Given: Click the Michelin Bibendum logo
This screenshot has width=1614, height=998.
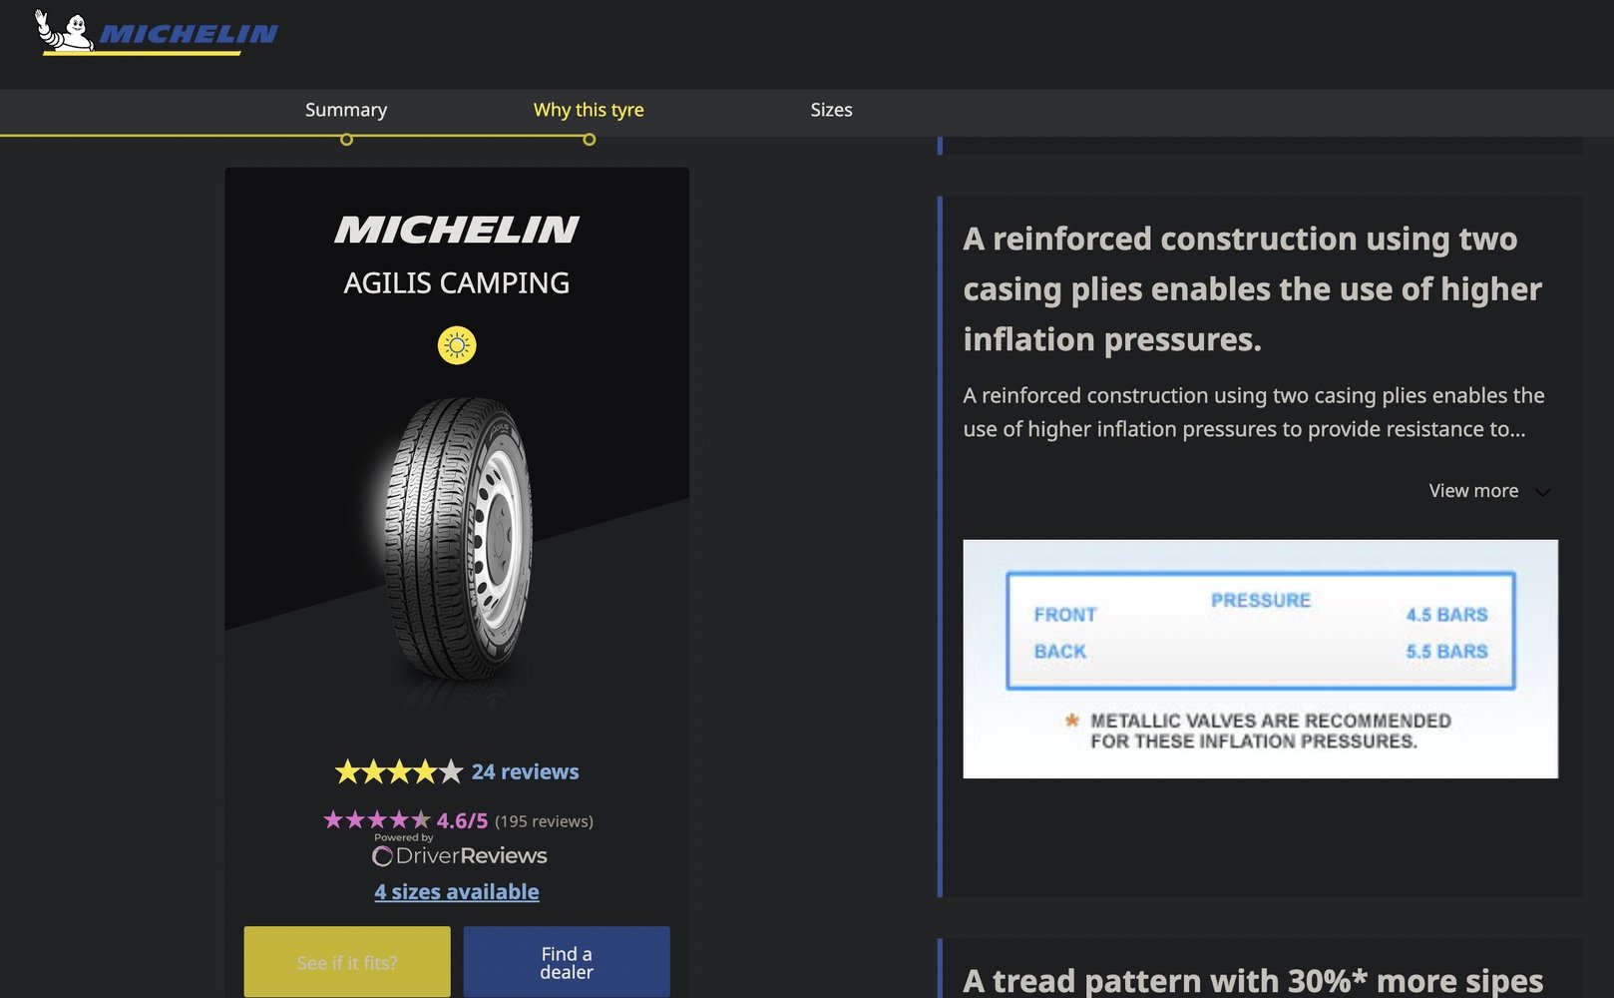Looking at the screenshot, I should (x=157, y=32).
